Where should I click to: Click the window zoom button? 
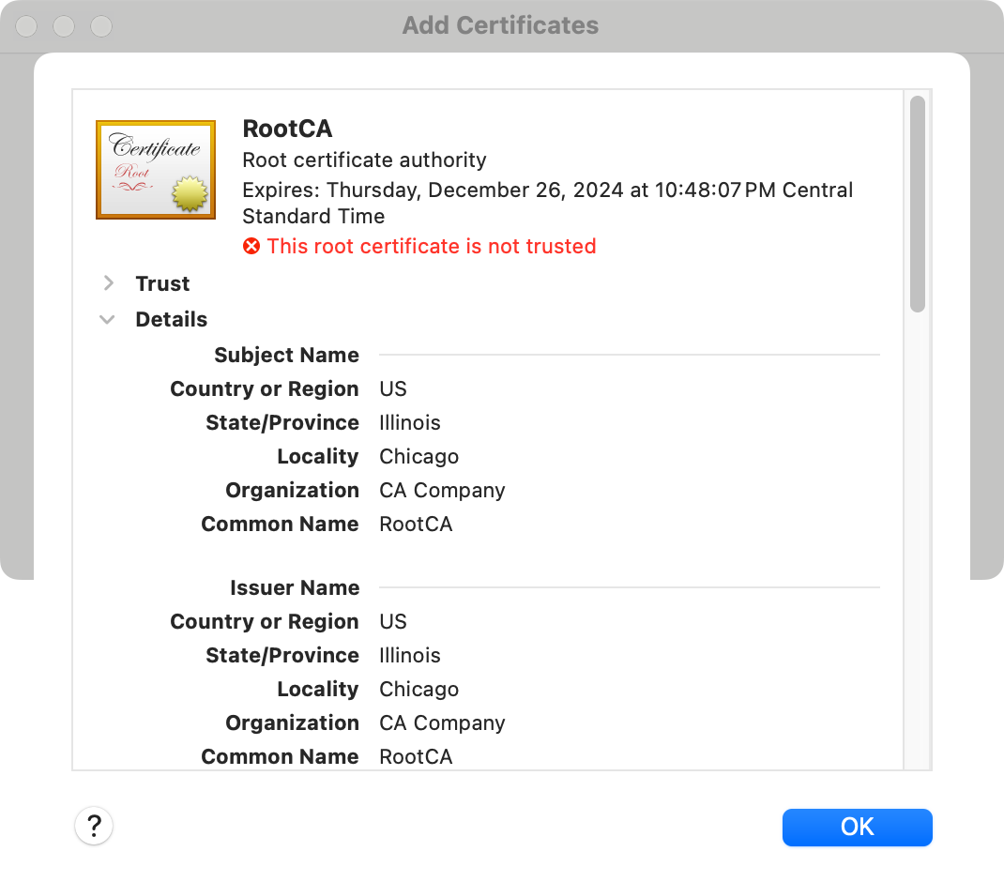pyautogui.click(x=100, y=26)
